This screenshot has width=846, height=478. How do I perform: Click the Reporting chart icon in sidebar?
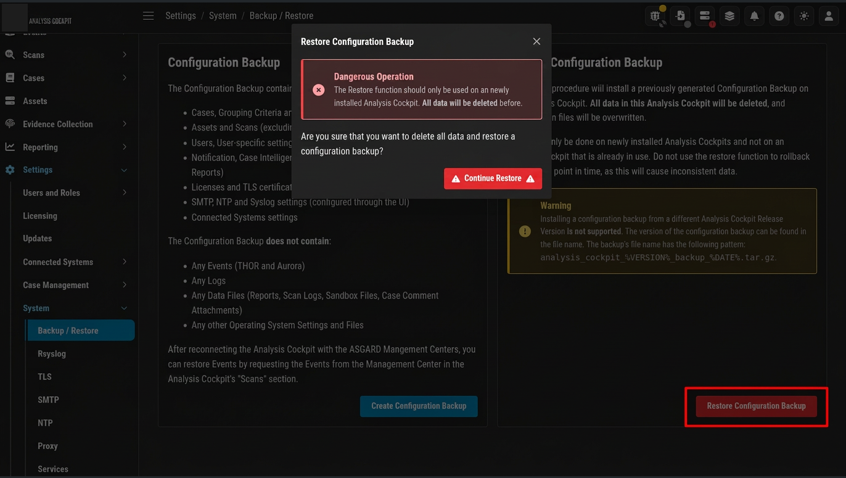10,147
